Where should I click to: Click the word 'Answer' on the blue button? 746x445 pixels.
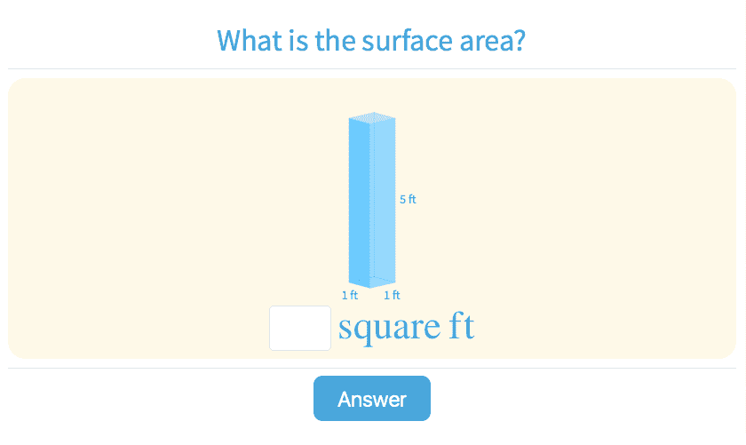(371, 399)
